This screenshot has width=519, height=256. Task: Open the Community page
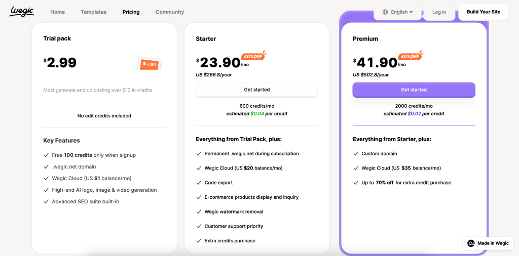[x=170, y=12]
